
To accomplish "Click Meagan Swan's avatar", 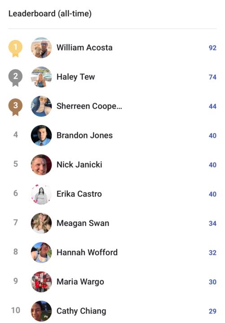I will pos(41,223).
